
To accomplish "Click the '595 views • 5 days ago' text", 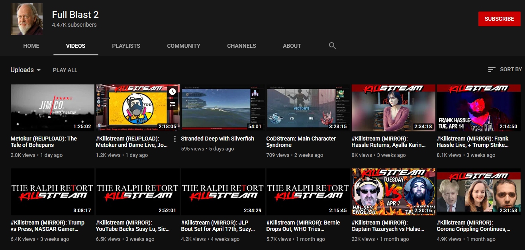I will pyautogui.click(x=208, y=149).
